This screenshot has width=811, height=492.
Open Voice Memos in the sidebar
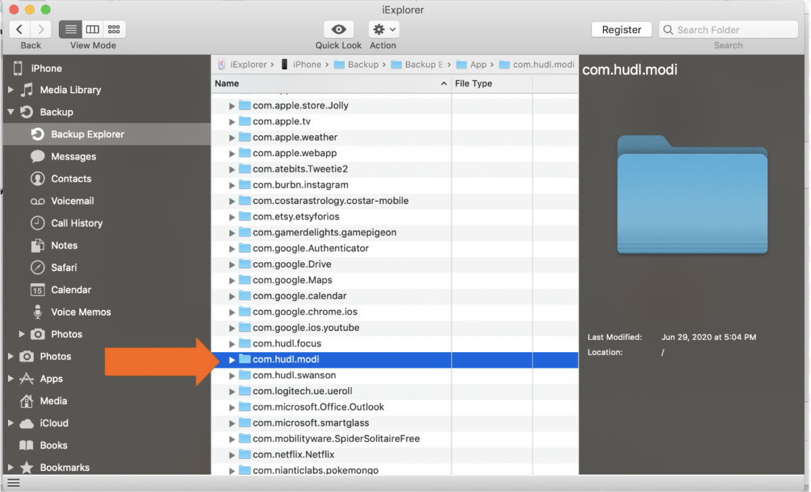coord(80,312)
